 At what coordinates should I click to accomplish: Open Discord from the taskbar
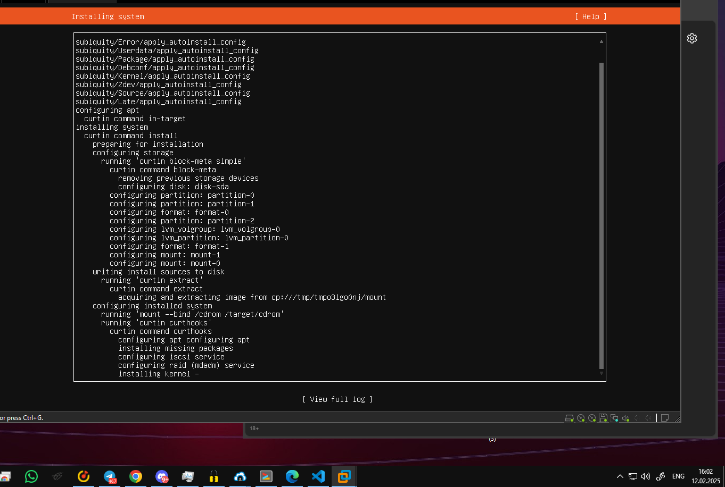coord(162,476)
